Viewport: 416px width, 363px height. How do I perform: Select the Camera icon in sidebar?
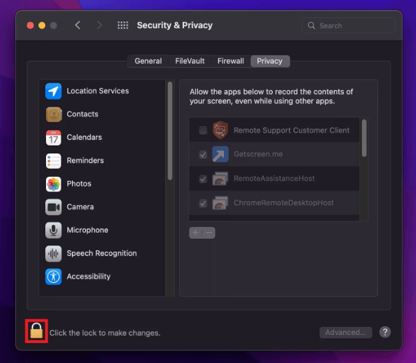point(53,207)
